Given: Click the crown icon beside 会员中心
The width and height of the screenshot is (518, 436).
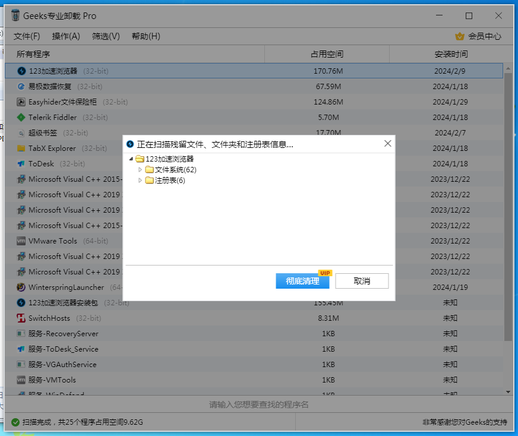Looking at the screenshot, I should (x=460, y=36).
